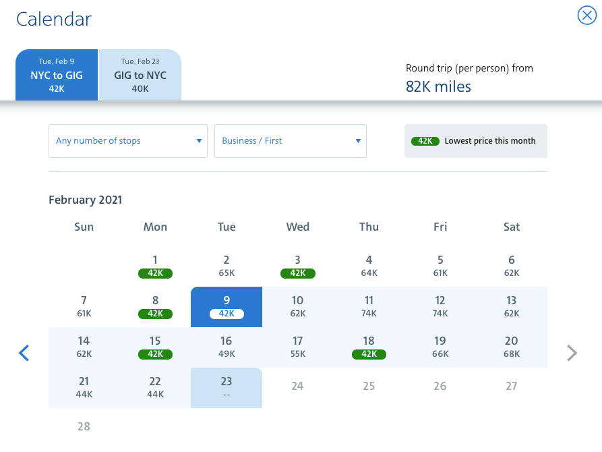
Task: Choose February 20 priced at 68K
Action: click(x=512, y=347)
